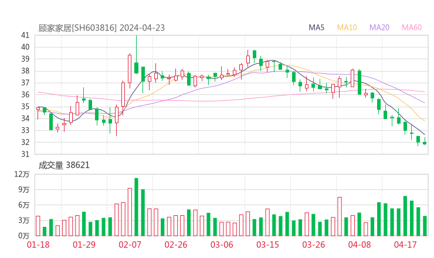
Task: Click the MA60 legend label
Action: click(412, 28)
